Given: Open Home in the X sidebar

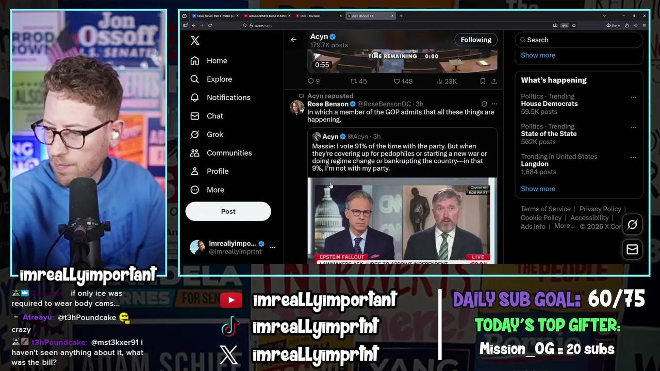Looking at the screenshot, I should pos(209,61).
